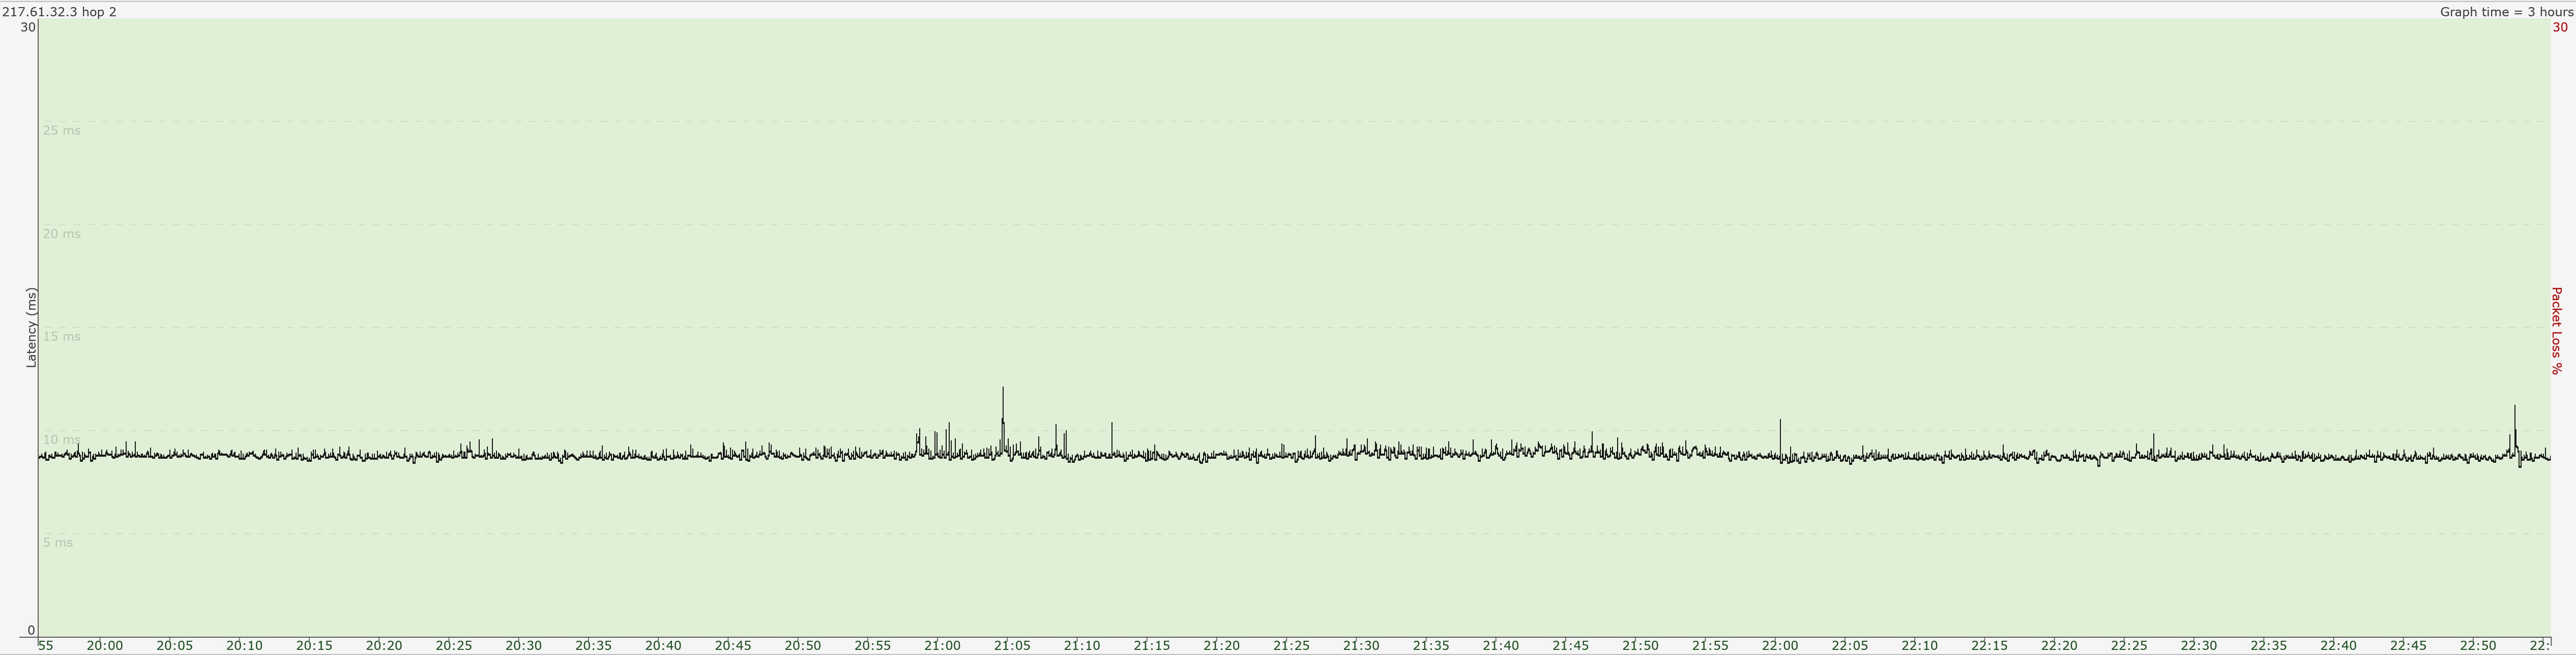Click the 'Latency (ms)' axis title
The image size is (2576, 655).
pos(31,328)
